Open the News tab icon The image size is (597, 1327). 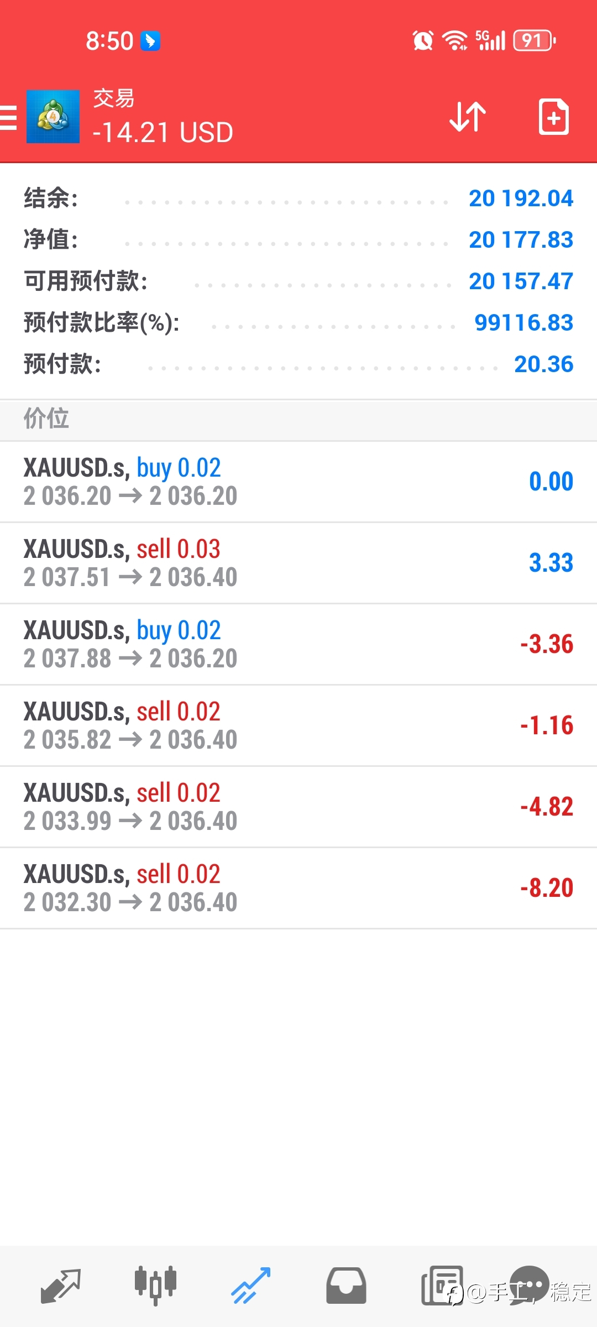442,1286
